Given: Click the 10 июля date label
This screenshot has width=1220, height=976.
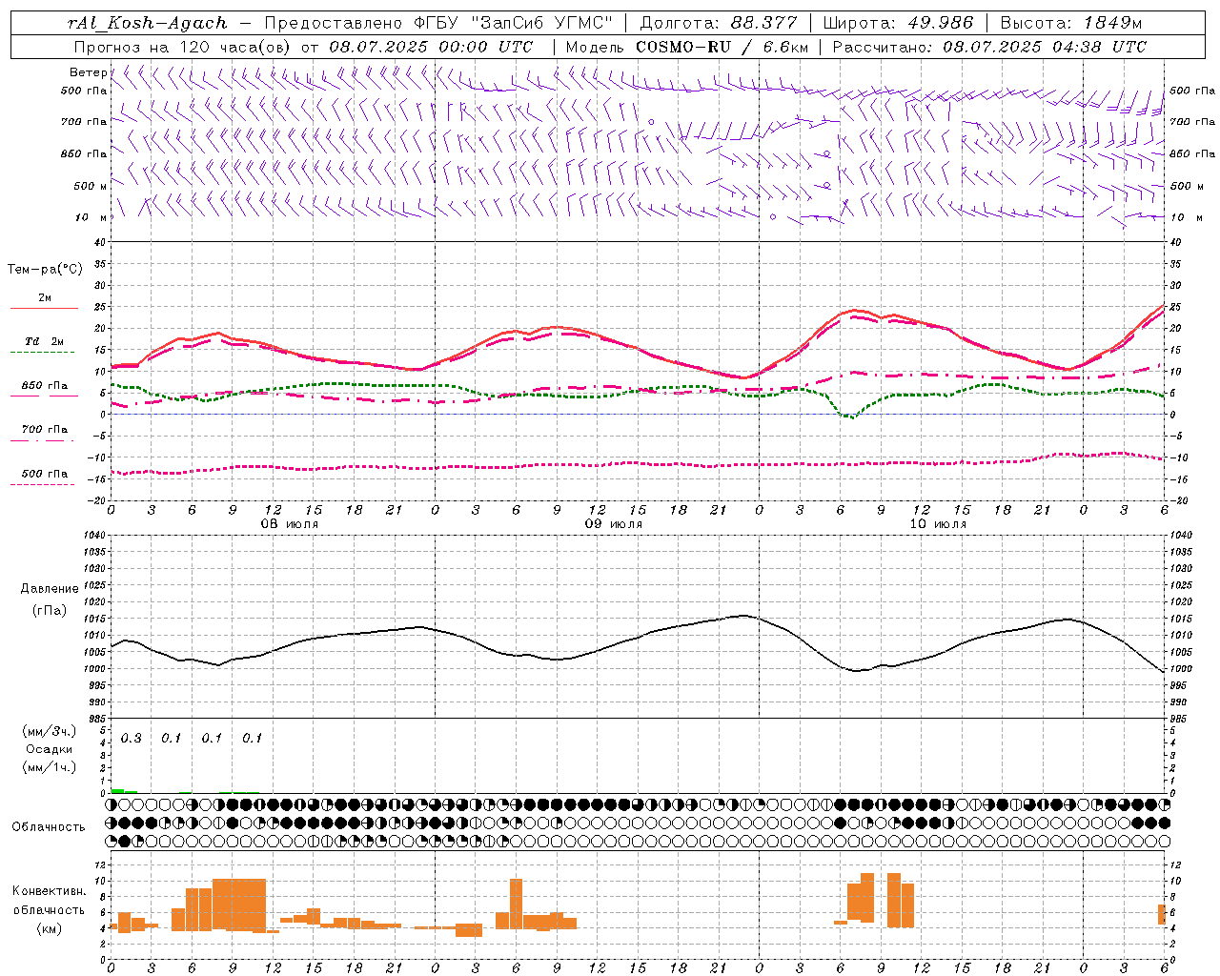Looking at the screenshot, I should pyautogui.click(x=938, y=524).
